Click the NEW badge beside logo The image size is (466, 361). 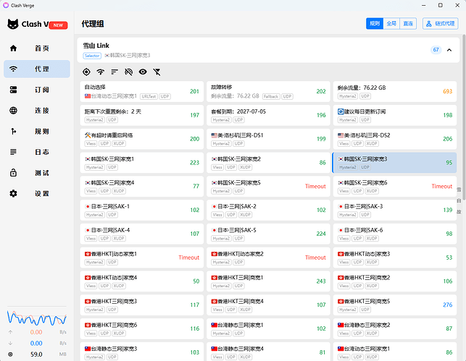pyautogui.click(x=58, y=25)
